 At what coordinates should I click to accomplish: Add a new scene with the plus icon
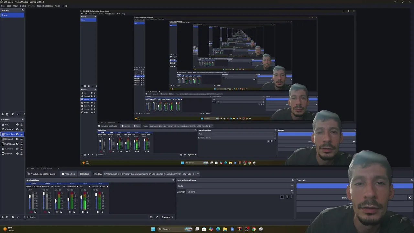pyautogui.click(x=3, y=114)
